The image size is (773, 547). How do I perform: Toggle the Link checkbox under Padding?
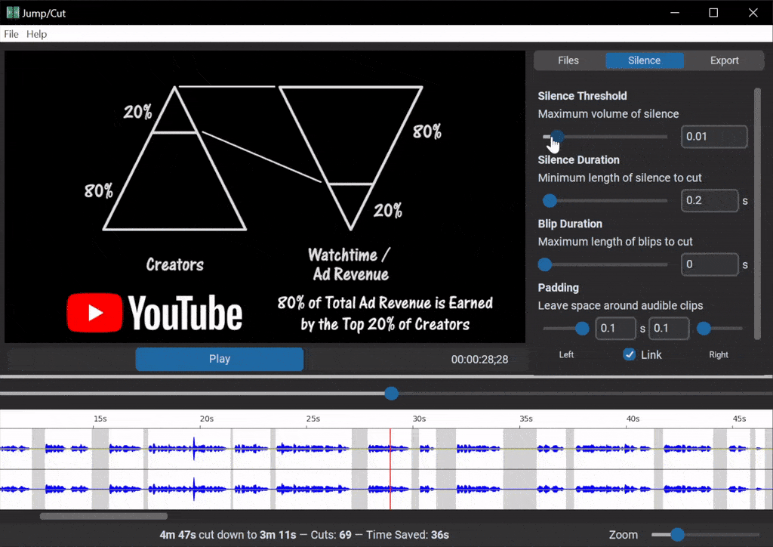[629, 354]
